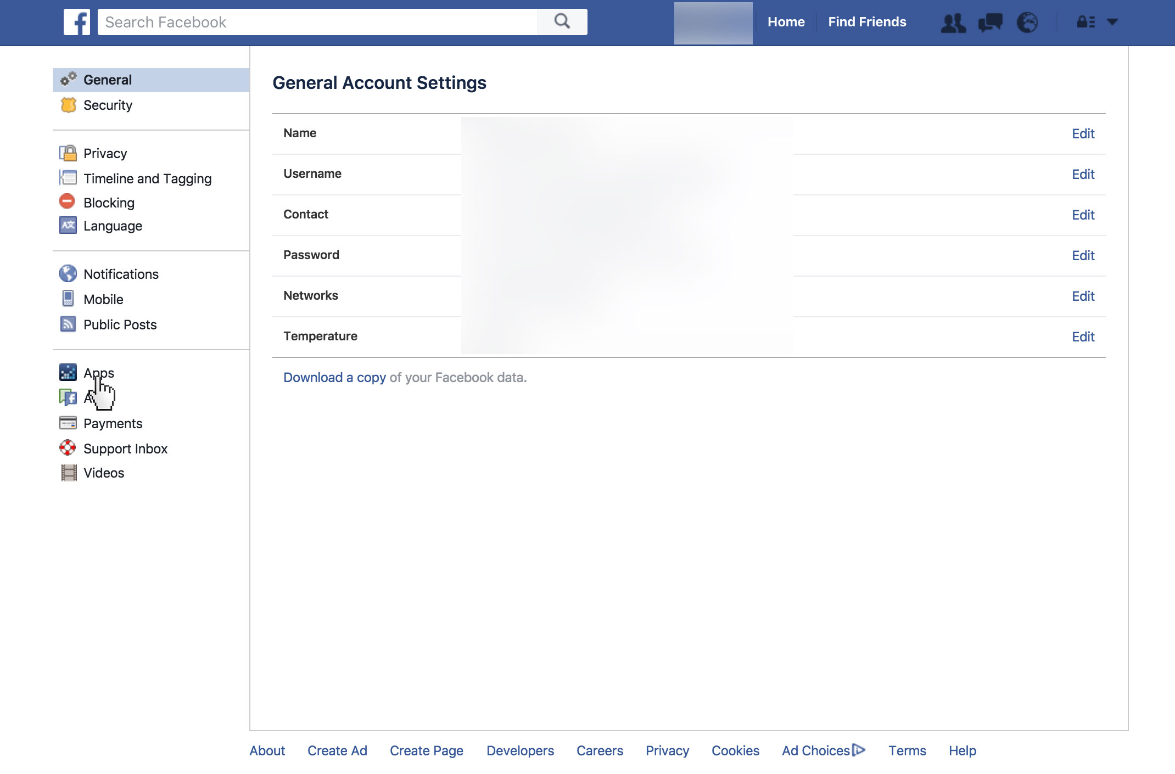Viewport: 1175px width, 774px height.
Task: Open the Payments settings
Action: (113, 423)
